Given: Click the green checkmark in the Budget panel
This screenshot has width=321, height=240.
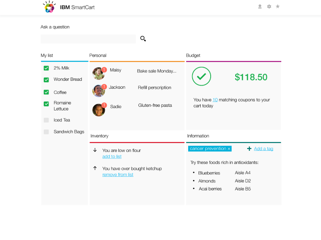Looking at the screenshot, I should [x=201, y=76].
